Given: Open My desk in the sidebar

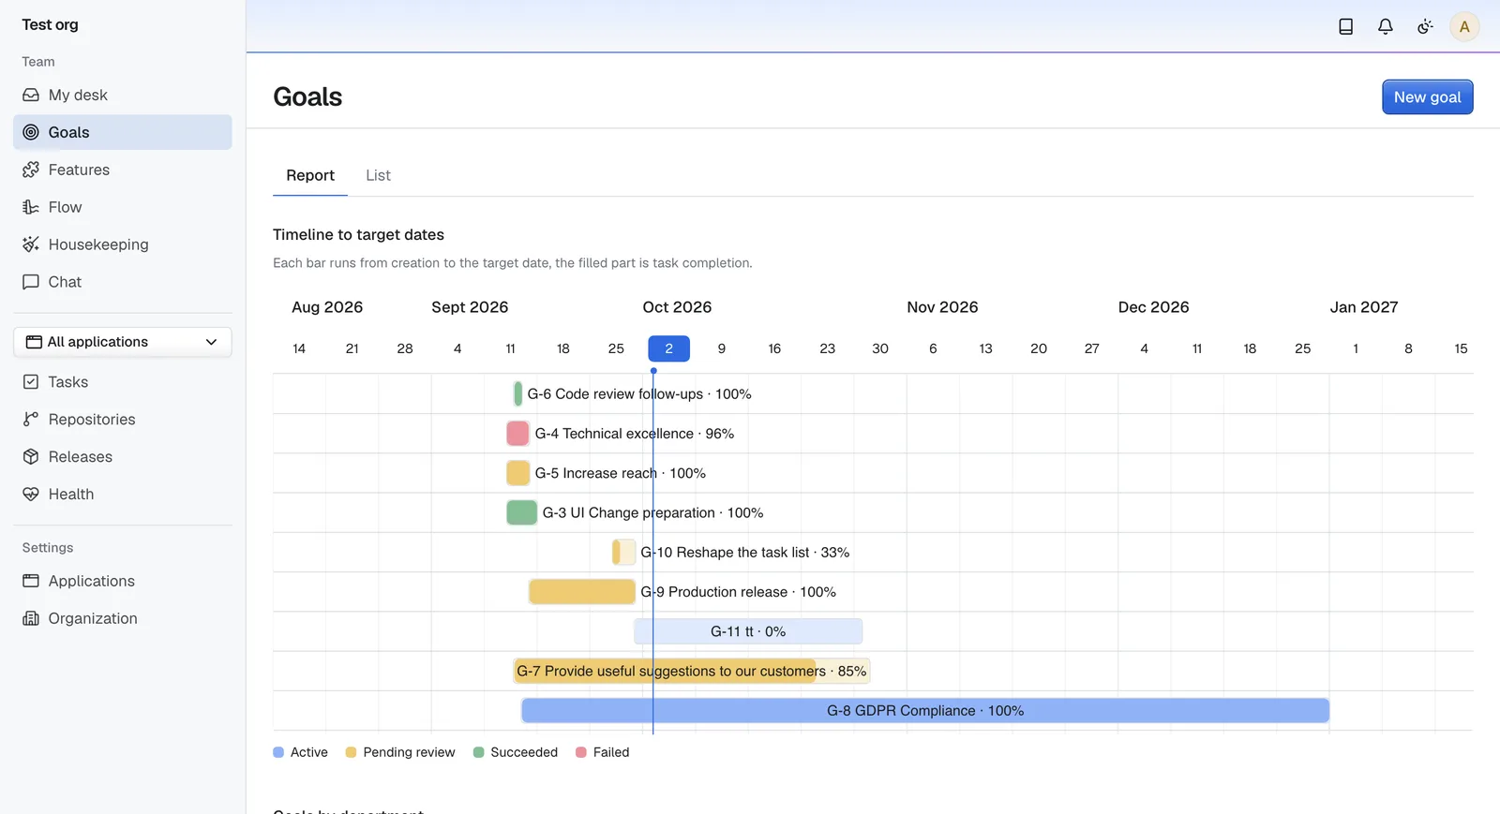Looking at the screenshot, I should tap(123, 95).
